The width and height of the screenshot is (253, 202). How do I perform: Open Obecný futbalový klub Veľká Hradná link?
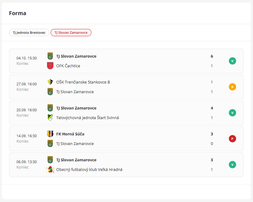pyautogui.click(x=89, y=170)
